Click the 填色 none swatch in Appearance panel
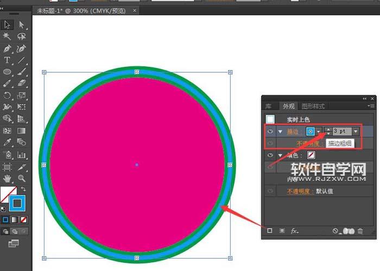The width and height of the screenshot is (380, 271). point(311,155)
